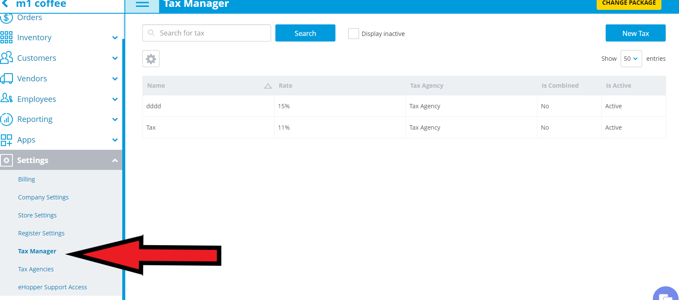Open Register Settings

pos(41,233)
